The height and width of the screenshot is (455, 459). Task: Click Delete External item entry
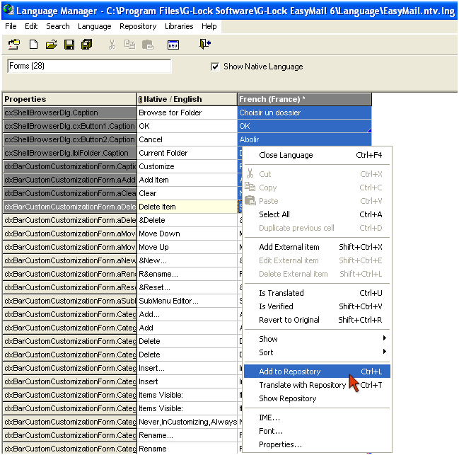pos(317,274)
